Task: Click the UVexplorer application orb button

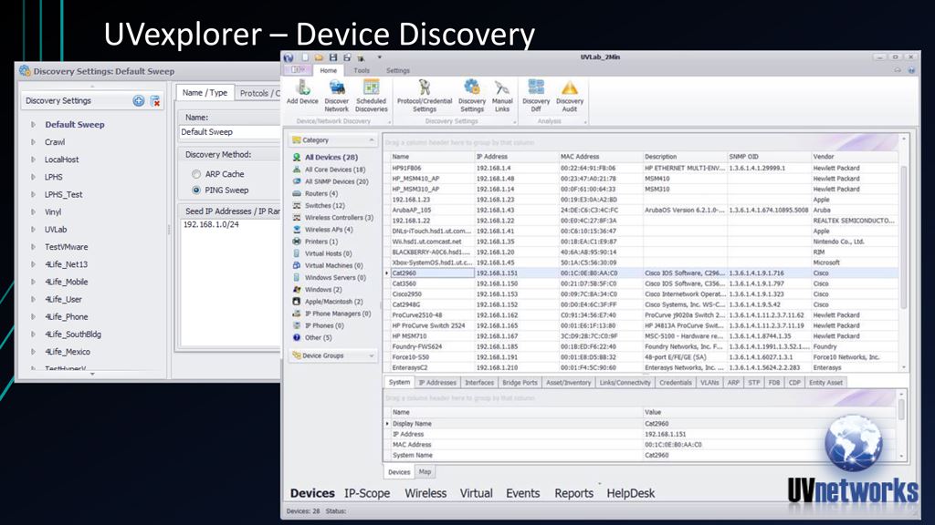Action: (x=289, y=57)
